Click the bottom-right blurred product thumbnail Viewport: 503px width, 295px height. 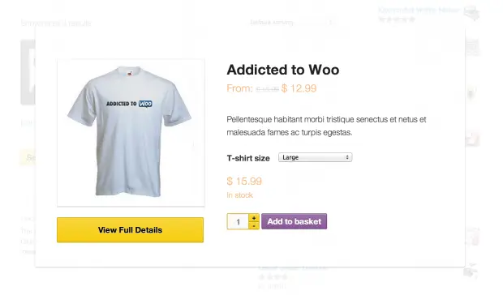click(471, 271)
